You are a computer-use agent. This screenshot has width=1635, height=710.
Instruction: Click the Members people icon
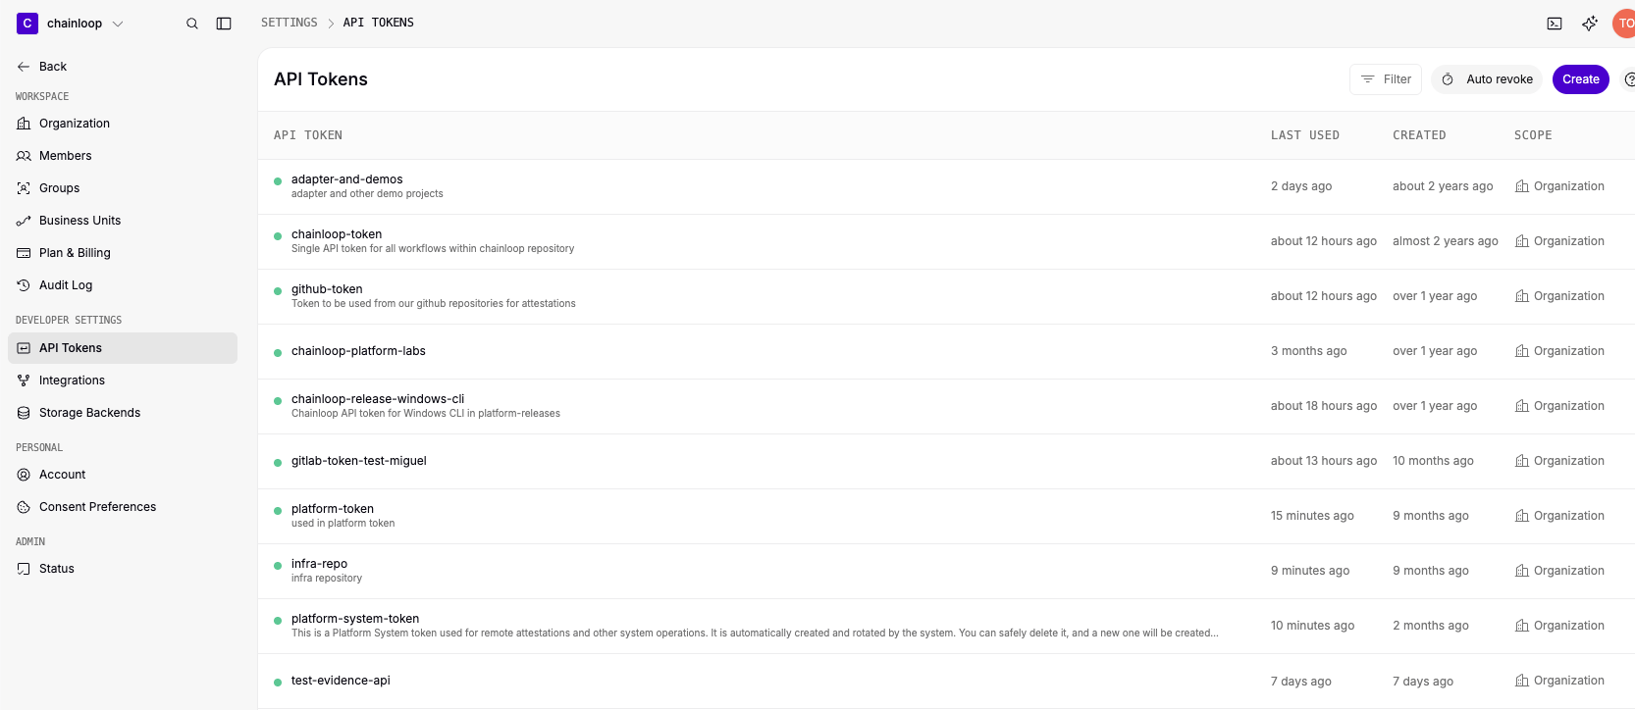click(x=24, y=156)
